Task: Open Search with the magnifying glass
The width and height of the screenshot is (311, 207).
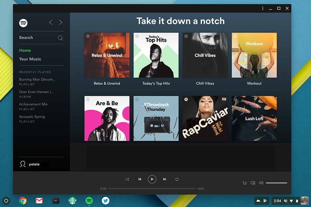Action: click(60, 38)
